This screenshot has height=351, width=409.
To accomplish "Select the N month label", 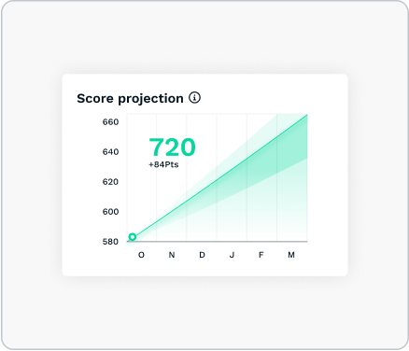I will 172,255.
